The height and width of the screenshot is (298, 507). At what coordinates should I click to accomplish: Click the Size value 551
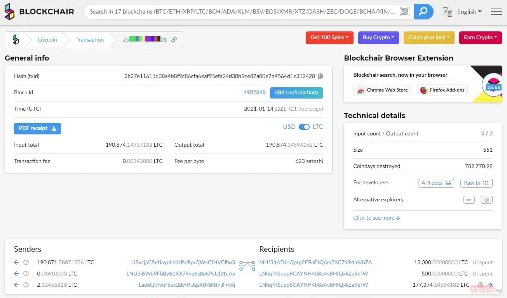(x=488, y=150)
